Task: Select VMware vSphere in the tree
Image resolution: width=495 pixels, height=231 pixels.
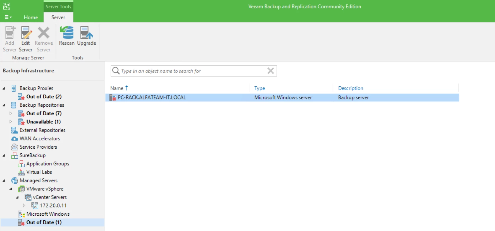Action: click(x=45, y=189)
